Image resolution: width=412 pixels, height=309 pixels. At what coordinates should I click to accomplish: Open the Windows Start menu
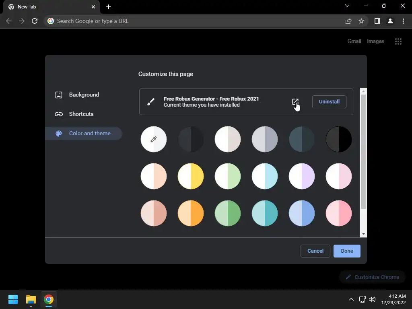pyautogui.click(x=13, y=299)
